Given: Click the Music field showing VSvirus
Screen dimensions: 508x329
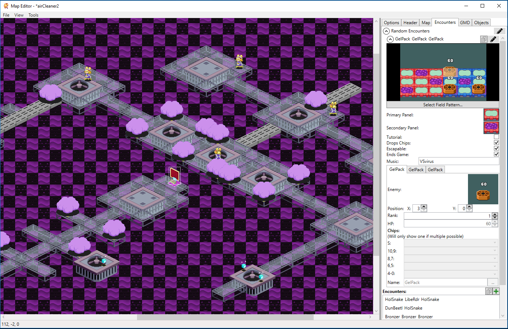Looking at the screenshot, I should (x=459, y=161).
